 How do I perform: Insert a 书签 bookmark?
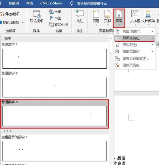click(55, 18)
